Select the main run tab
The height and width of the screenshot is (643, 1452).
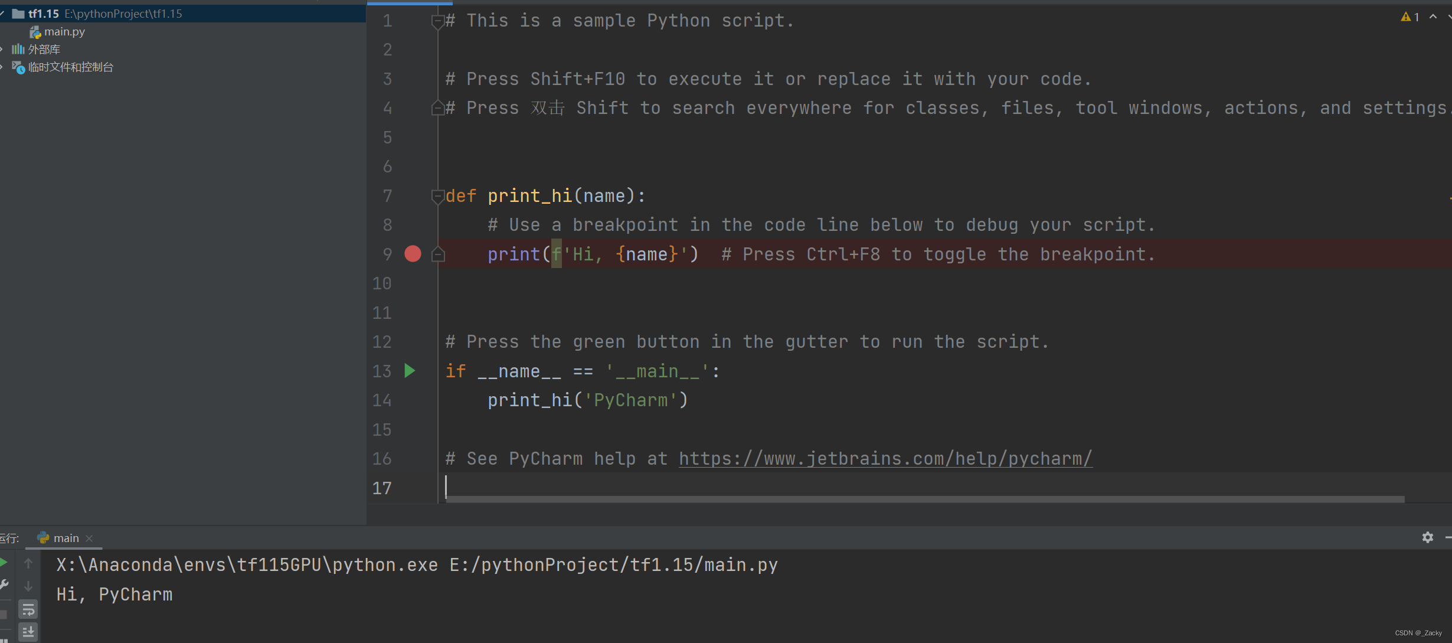tap(65, 538)
